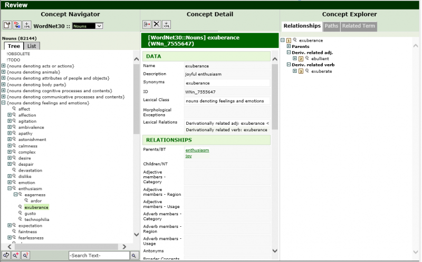Screen dimensions: 422x262
Task: Click the numbered 1 badge next to exuberance
Action: click(x=289, y=41)
